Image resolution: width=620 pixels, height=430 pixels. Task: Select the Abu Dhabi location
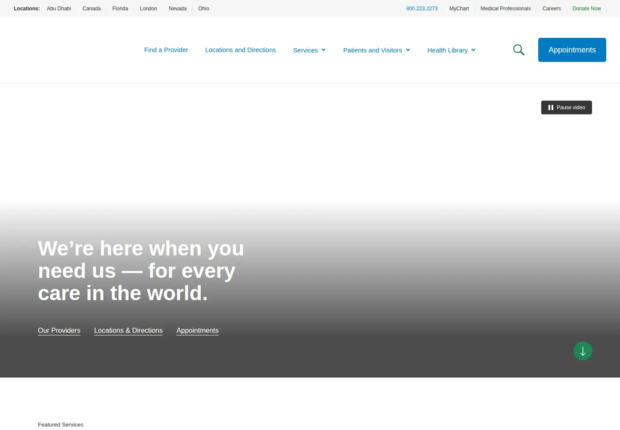59,9
